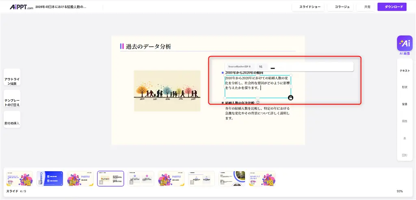The image size is (416, 200).
Task: Click the AiPPT.com logo
Action: point(22,7)
